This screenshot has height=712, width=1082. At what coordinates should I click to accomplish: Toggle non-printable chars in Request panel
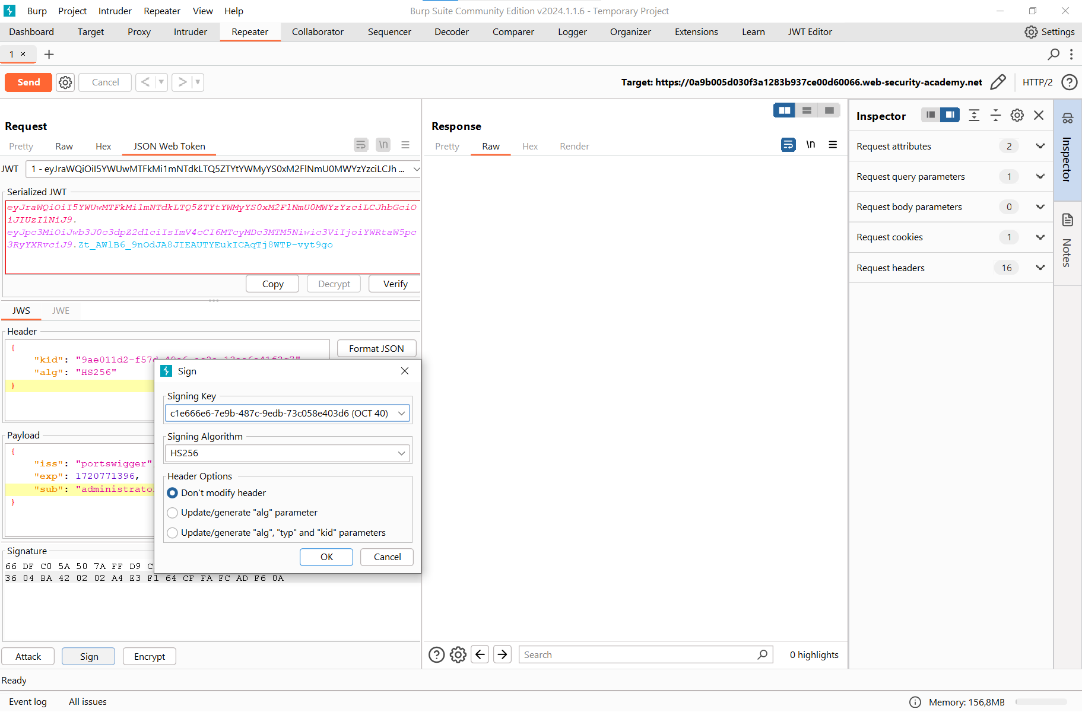[383, 145]
